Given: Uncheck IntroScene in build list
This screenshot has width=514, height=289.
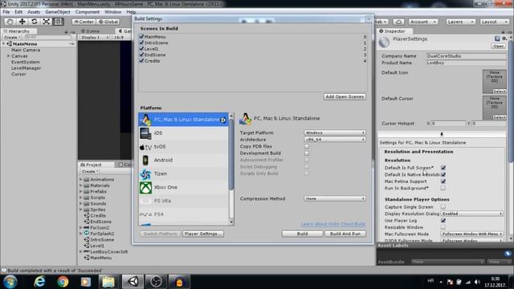Looking at the screenshot, I should 141,43.
